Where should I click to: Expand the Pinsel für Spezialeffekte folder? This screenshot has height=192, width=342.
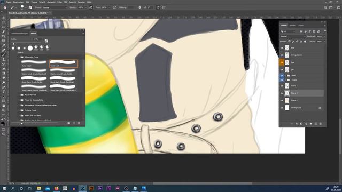[x=19, y=100]
